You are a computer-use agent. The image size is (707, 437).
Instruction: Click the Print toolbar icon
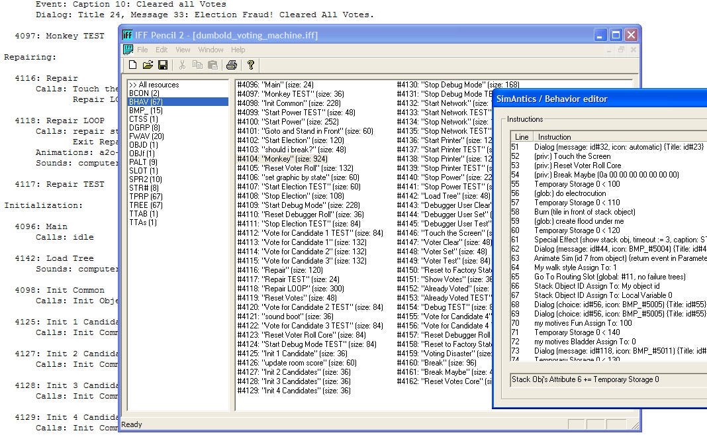(x=232, y=65)
